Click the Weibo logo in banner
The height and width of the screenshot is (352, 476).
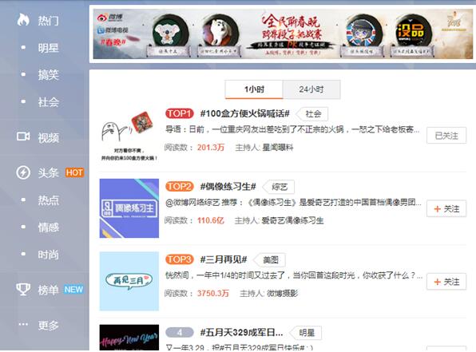click(x=110, y=18)
